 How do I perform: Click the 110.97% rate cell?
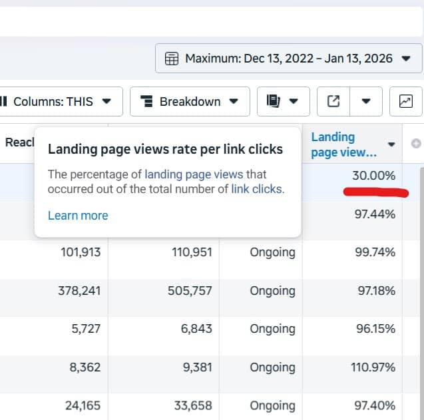point(373,367)
